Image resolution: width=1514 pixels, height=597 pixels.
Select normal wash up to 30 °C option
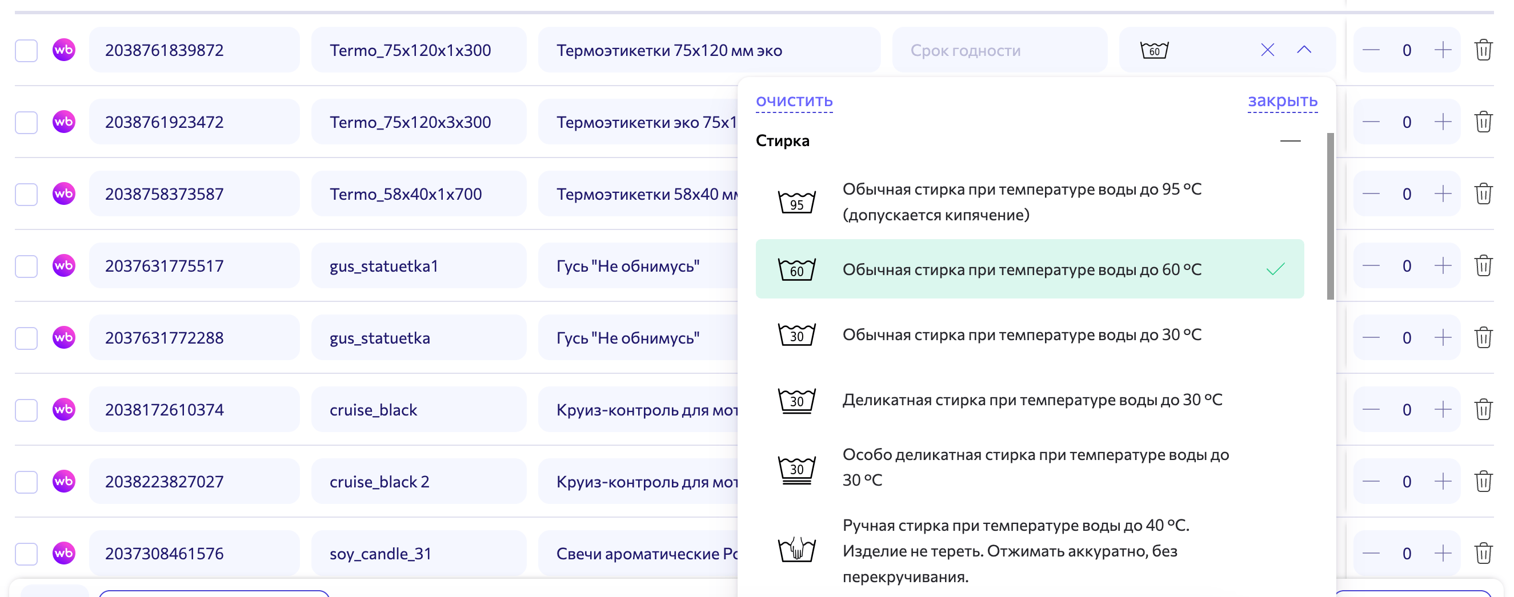coord(1030,334)
